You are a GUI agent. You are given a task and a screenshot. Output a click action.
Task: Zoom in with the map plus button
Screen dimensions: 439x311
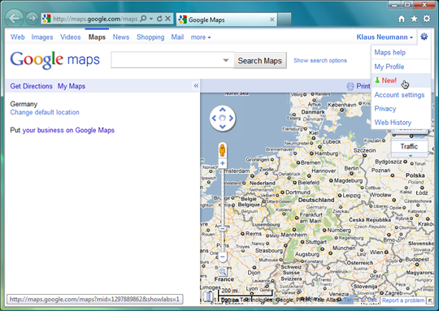point(223,163)
